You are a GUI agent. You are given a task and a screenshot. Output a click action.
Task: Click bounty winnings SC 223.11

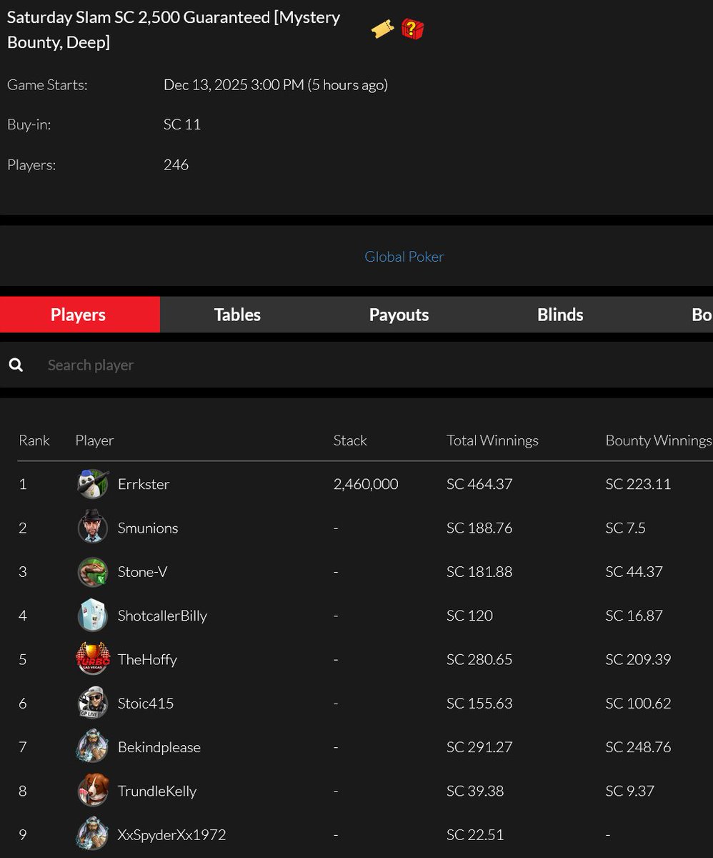(638, 484)
